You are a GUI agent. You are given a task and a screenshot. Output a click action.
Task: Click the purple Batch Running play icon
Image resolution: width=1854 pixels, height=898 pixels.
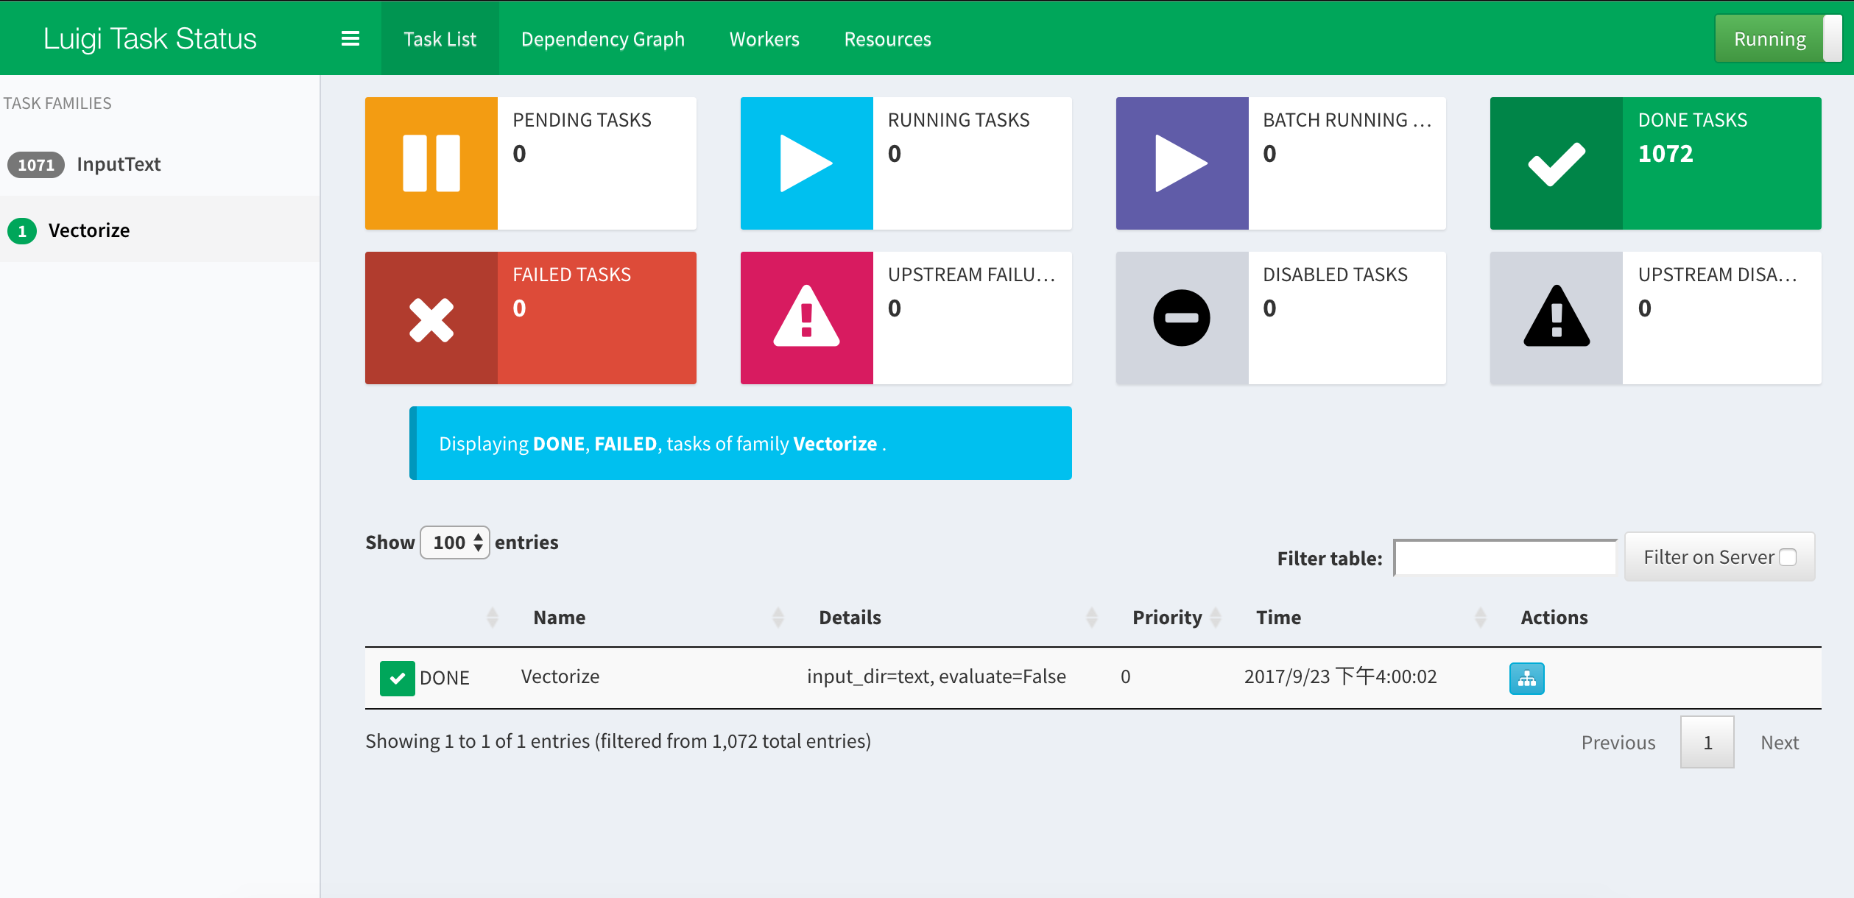(1181, 163)
